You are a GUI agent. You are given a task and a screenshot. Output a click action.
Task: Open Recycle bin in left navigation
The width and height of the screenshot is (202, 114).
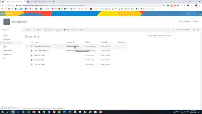[7, 54]
